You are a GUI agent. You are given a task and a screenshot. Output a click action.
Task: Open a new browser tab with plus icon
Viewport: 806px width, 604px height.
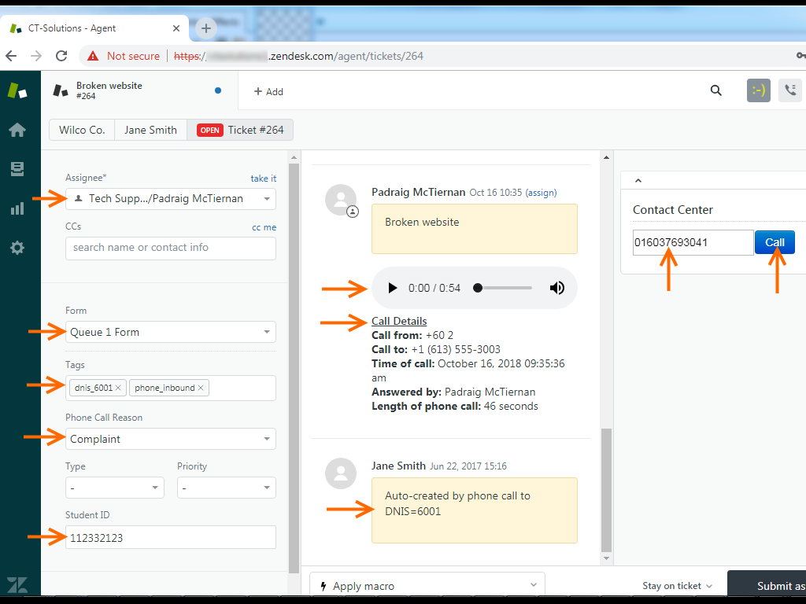click(x=206, y=28)
